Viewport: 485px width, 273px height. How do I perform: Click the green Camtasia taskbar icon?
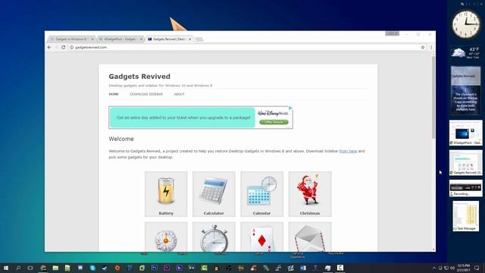pos(204,268)
